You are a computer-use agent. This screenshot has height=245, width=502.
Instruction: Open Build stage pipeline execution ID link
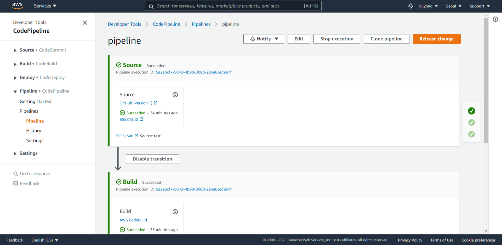[x=194, y=189]
